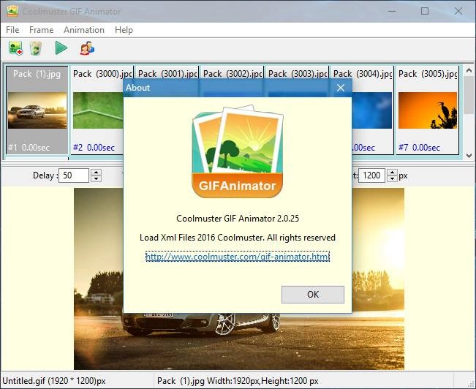Click the frame list vertical scrollbar thumb
476x389 pixels.
(x=469, y=95)
